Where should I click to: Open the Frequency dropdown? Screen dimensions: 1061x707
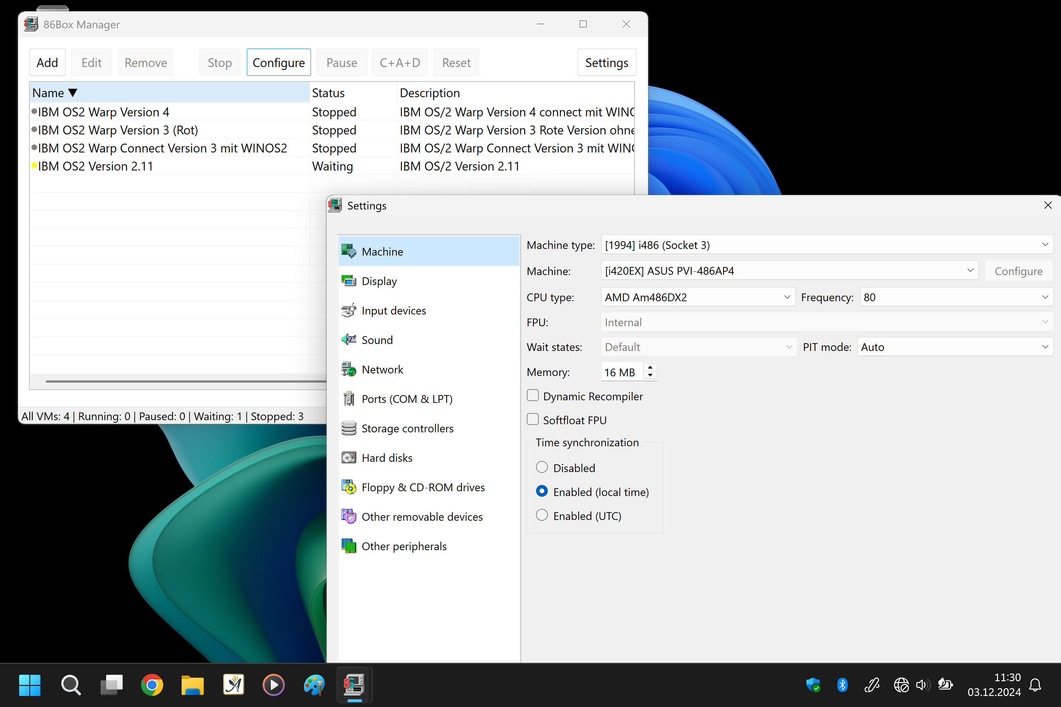[956, 297]
